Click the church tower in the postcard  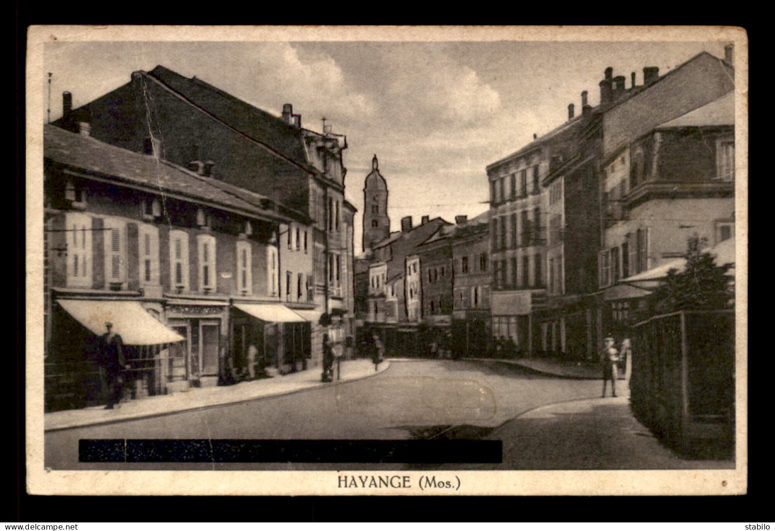[x=376, y=203]
